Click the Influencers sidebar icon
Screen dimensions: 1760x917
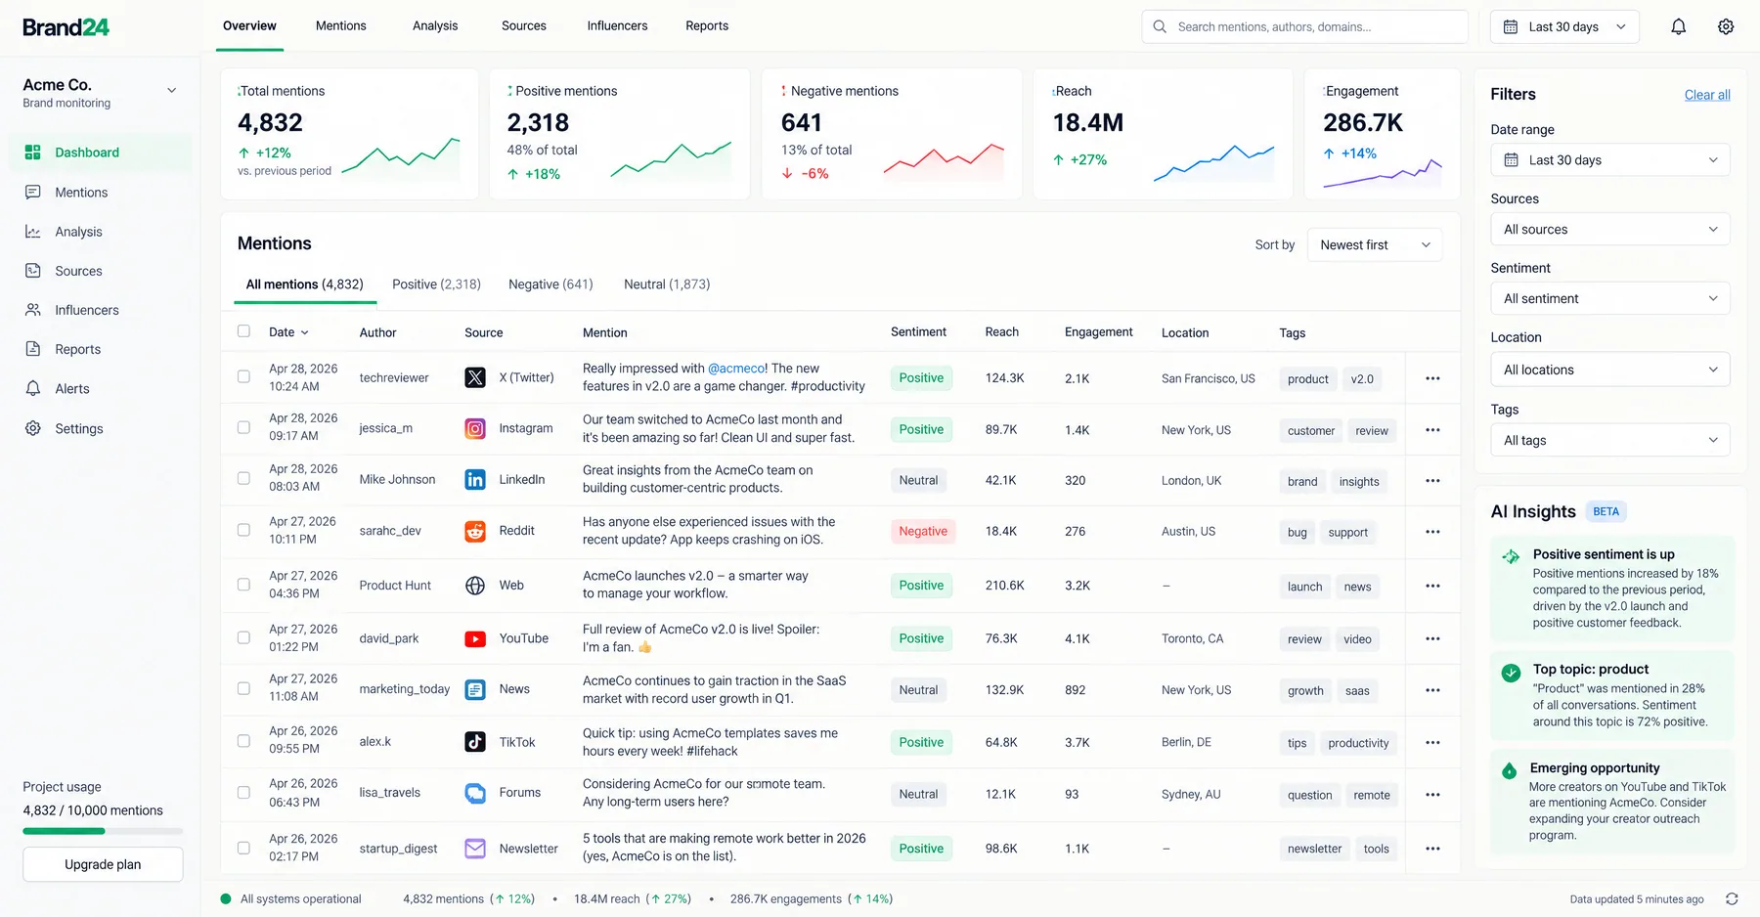point(33,310)
